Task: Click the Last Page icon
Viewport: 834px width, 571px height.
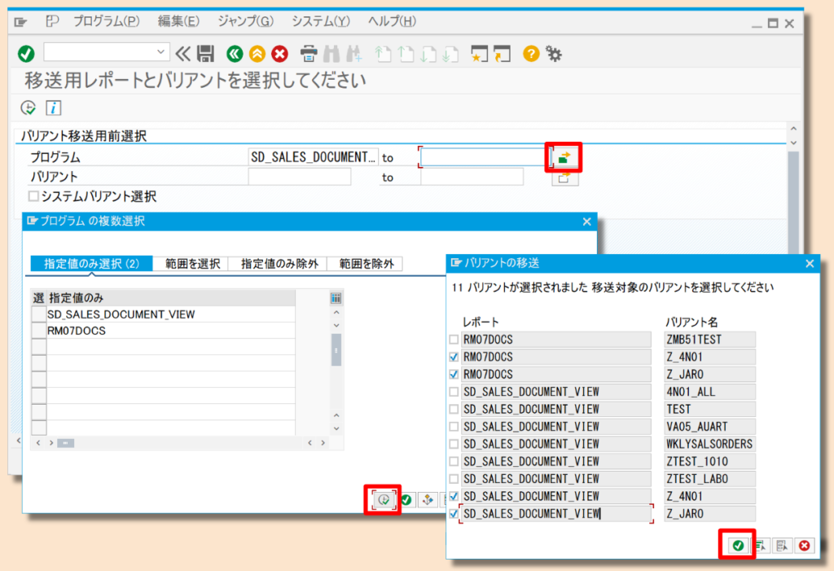Action: 450,53
